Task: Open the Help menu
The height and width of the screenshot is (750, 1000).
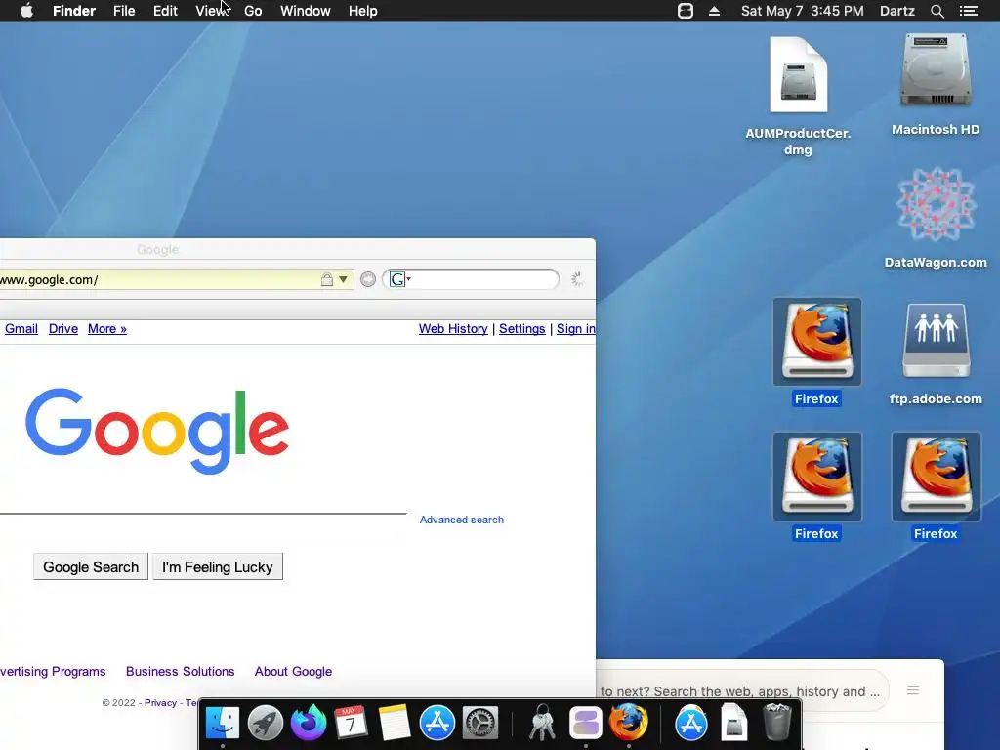Action: [x=363, y=11]
